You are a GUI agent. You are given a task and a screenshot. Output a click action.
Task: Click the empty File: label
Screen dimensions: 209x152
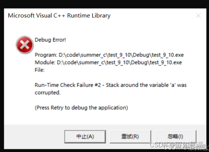(40, 70)
